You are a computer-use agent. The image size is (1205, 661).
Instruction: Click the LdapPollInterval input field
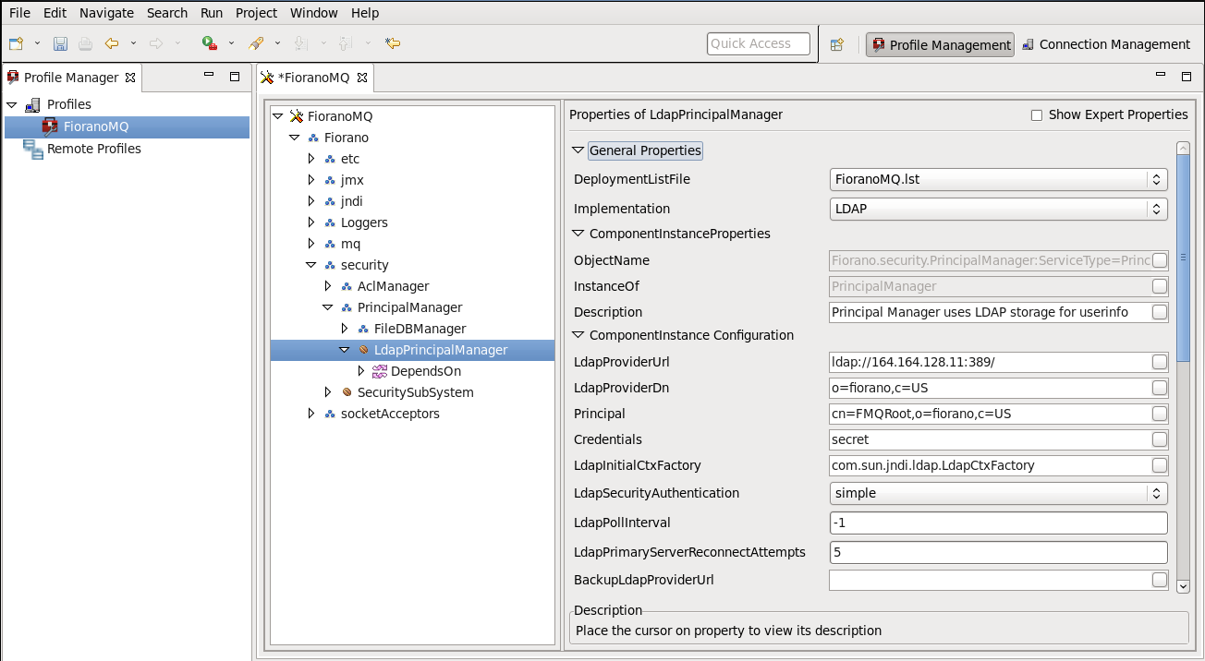[x=998, y=523]
